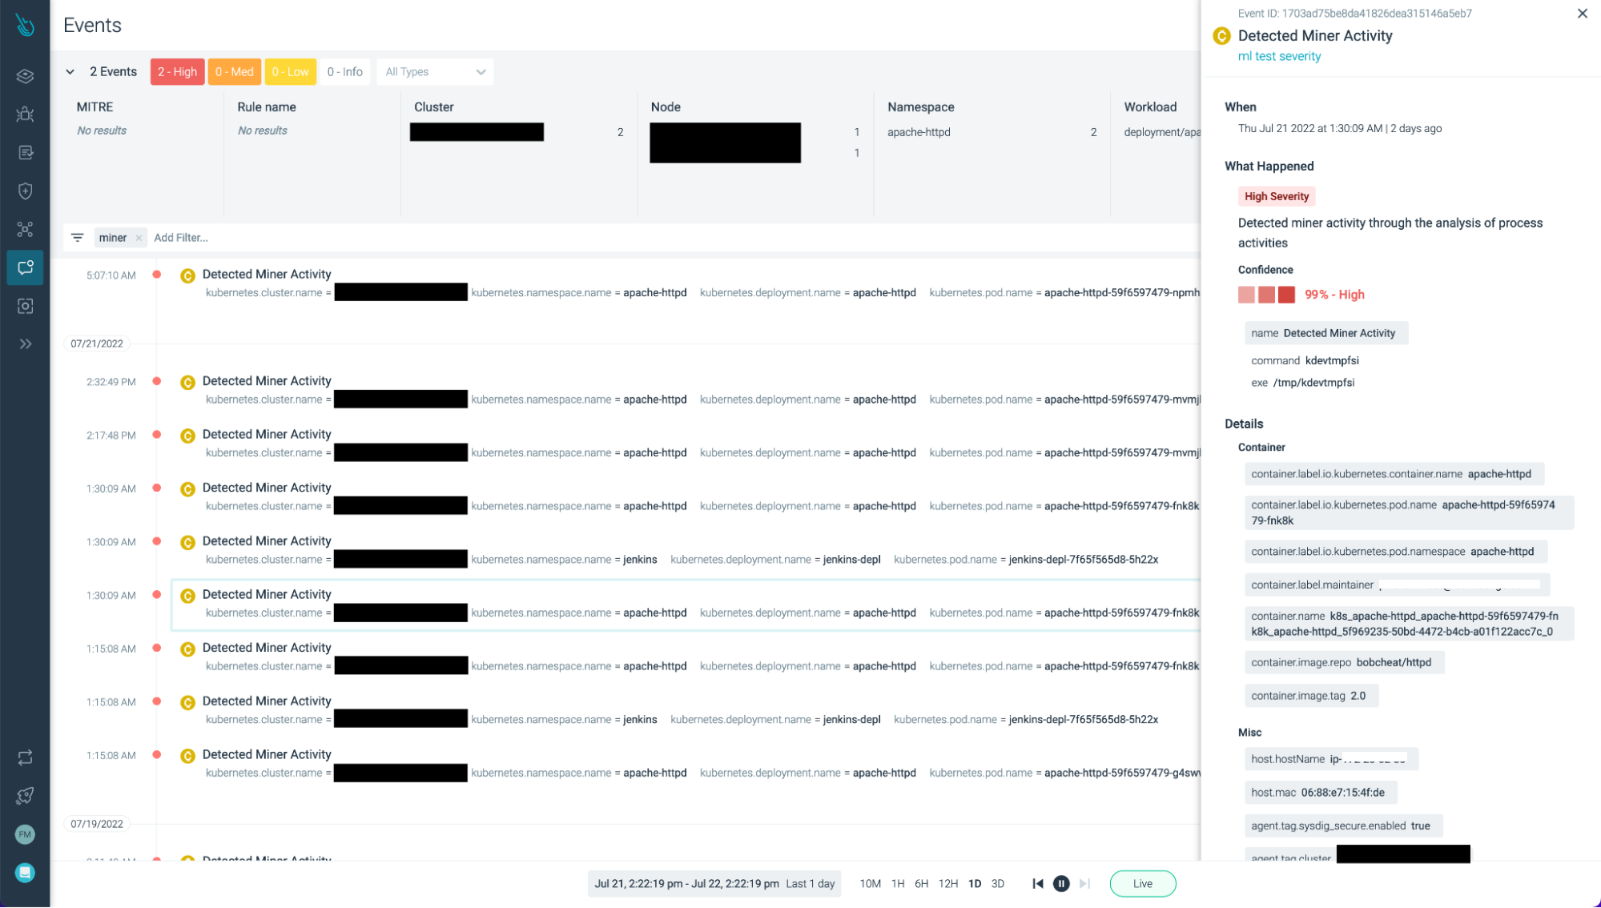1601x908 pixels.
Task: Select the image scanning sidebar icon
Action: click(25, 306)
